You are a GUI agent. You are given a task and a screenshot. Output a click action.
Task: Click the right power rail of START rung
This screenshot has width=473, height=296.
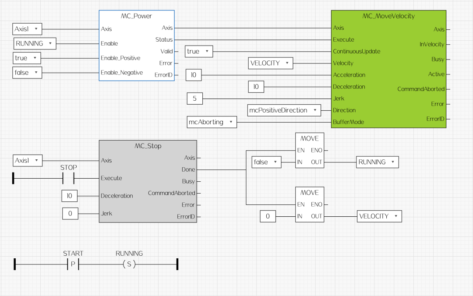[x=177, y=264]
